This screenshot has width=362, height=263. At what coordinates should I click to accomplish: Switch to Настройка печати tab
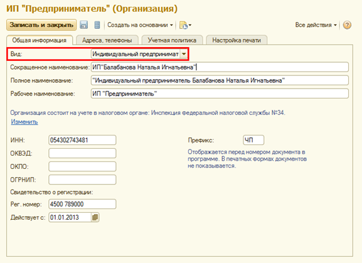(x=237, y=40)
